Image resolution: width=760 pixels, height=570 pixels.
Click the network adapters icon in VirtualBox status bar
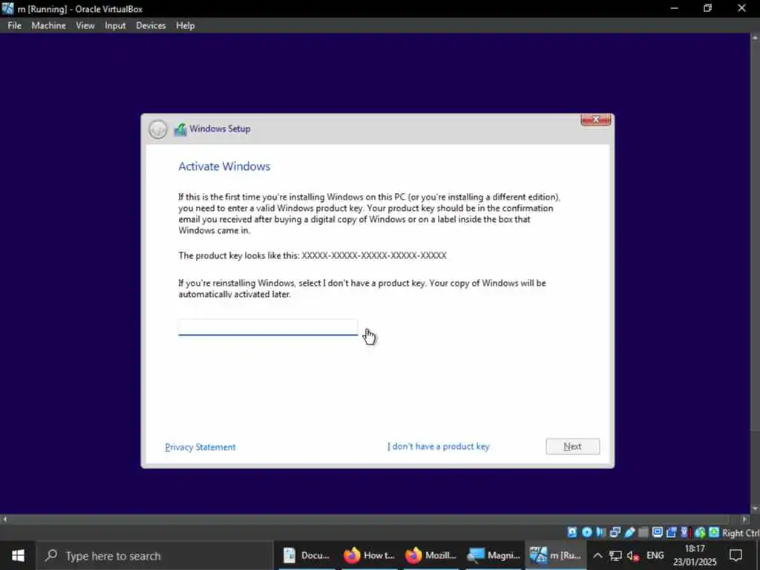click(615, 532)
